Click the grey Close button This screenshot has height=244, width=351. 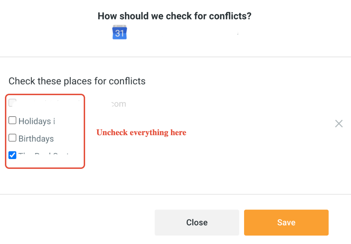[x=197, y=223]
